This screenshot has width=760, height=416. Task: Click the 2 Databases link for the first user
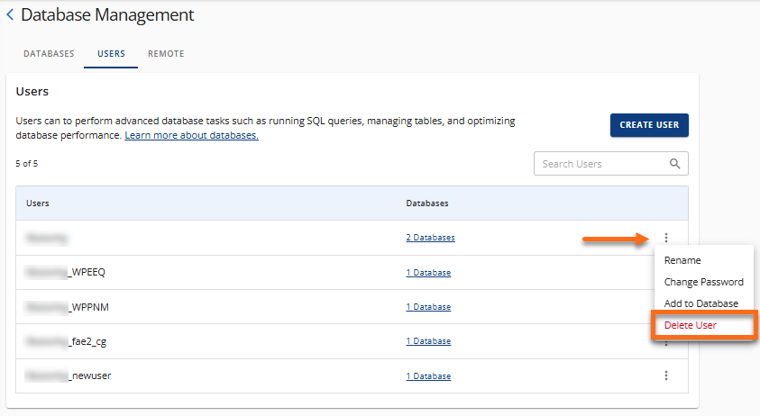coord(430,238)
